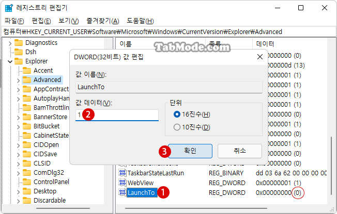Select the WebView value name

coord(141,183)
